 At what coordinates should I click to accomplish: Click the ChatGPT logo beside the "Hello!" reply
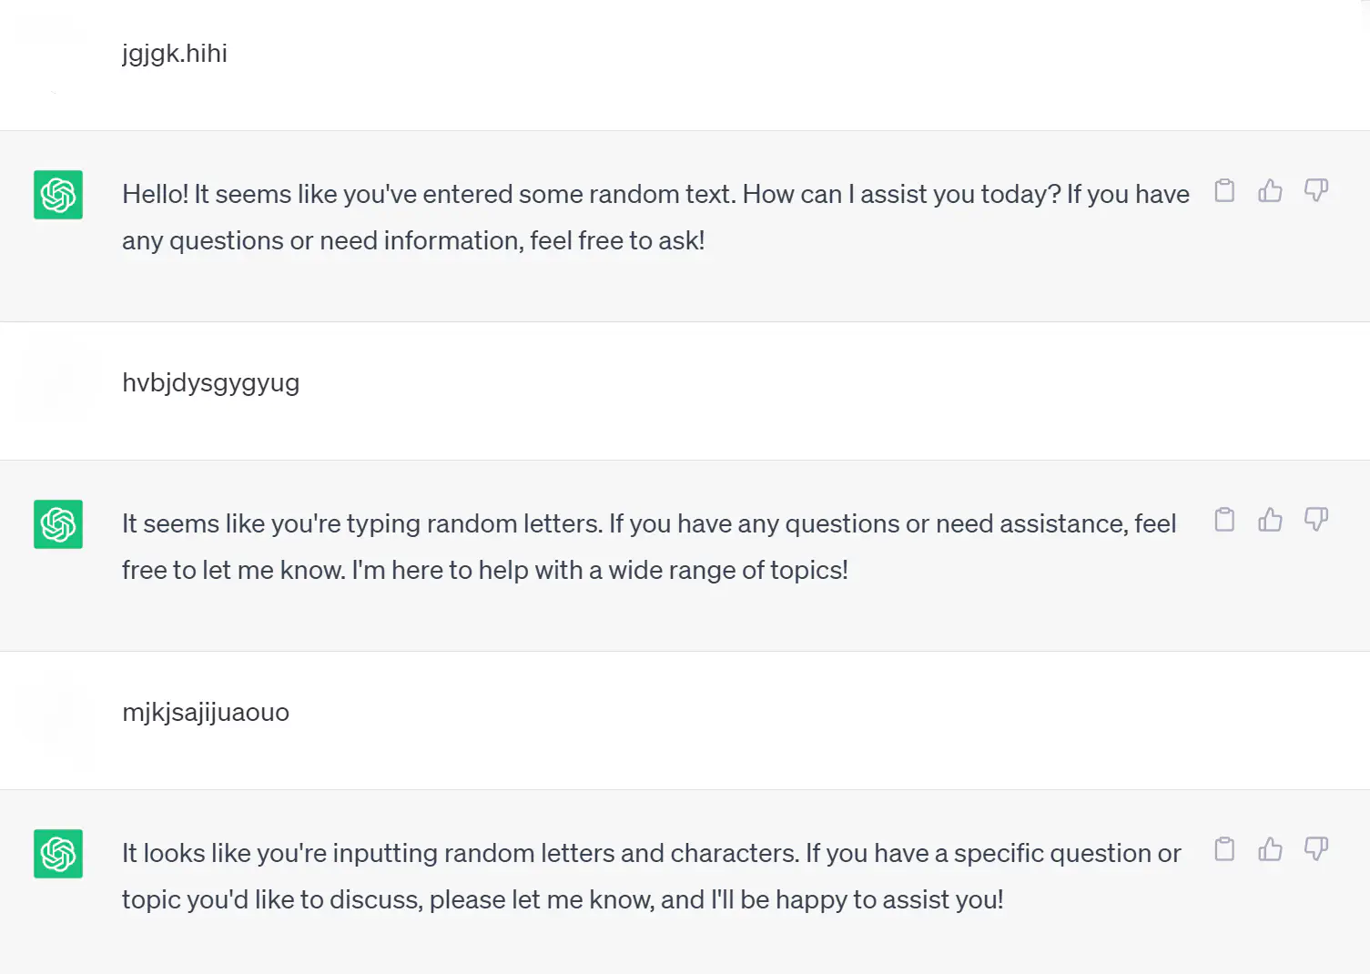(58, 195)
